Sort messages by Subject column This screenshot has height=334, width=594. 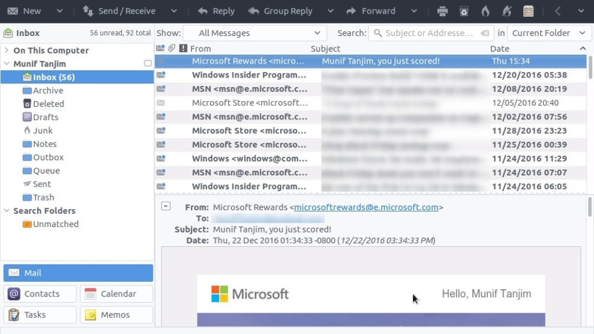325,49
